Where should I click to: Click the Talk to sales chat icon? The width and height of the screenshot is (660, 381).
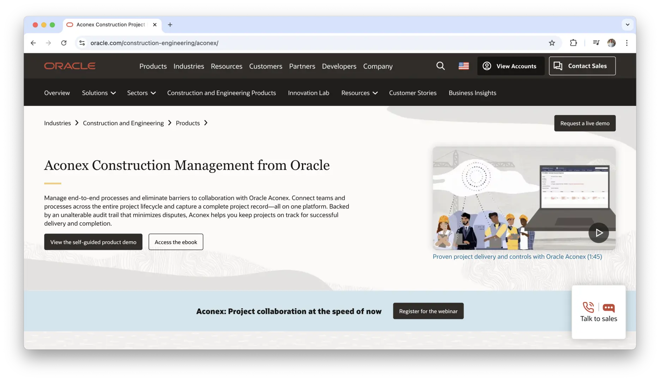click(608, 308)
